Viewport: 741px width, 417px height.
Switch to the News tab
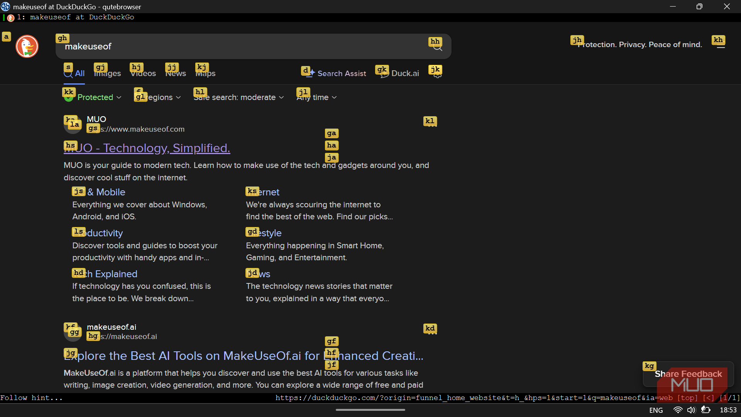176,73
